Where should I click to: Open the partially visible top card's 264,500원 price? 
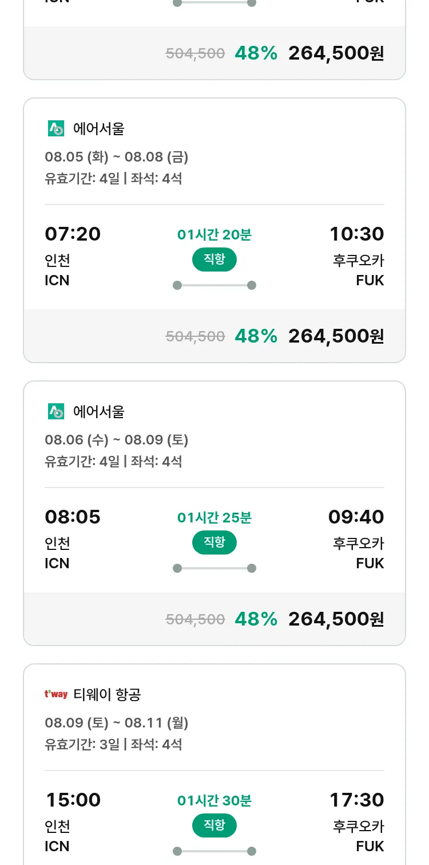[336, 53]
